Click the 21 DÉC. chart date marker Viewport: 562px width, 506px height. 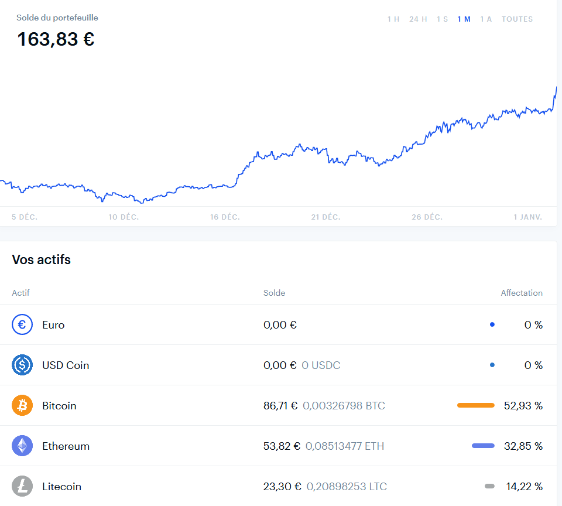tap(325, 217)
